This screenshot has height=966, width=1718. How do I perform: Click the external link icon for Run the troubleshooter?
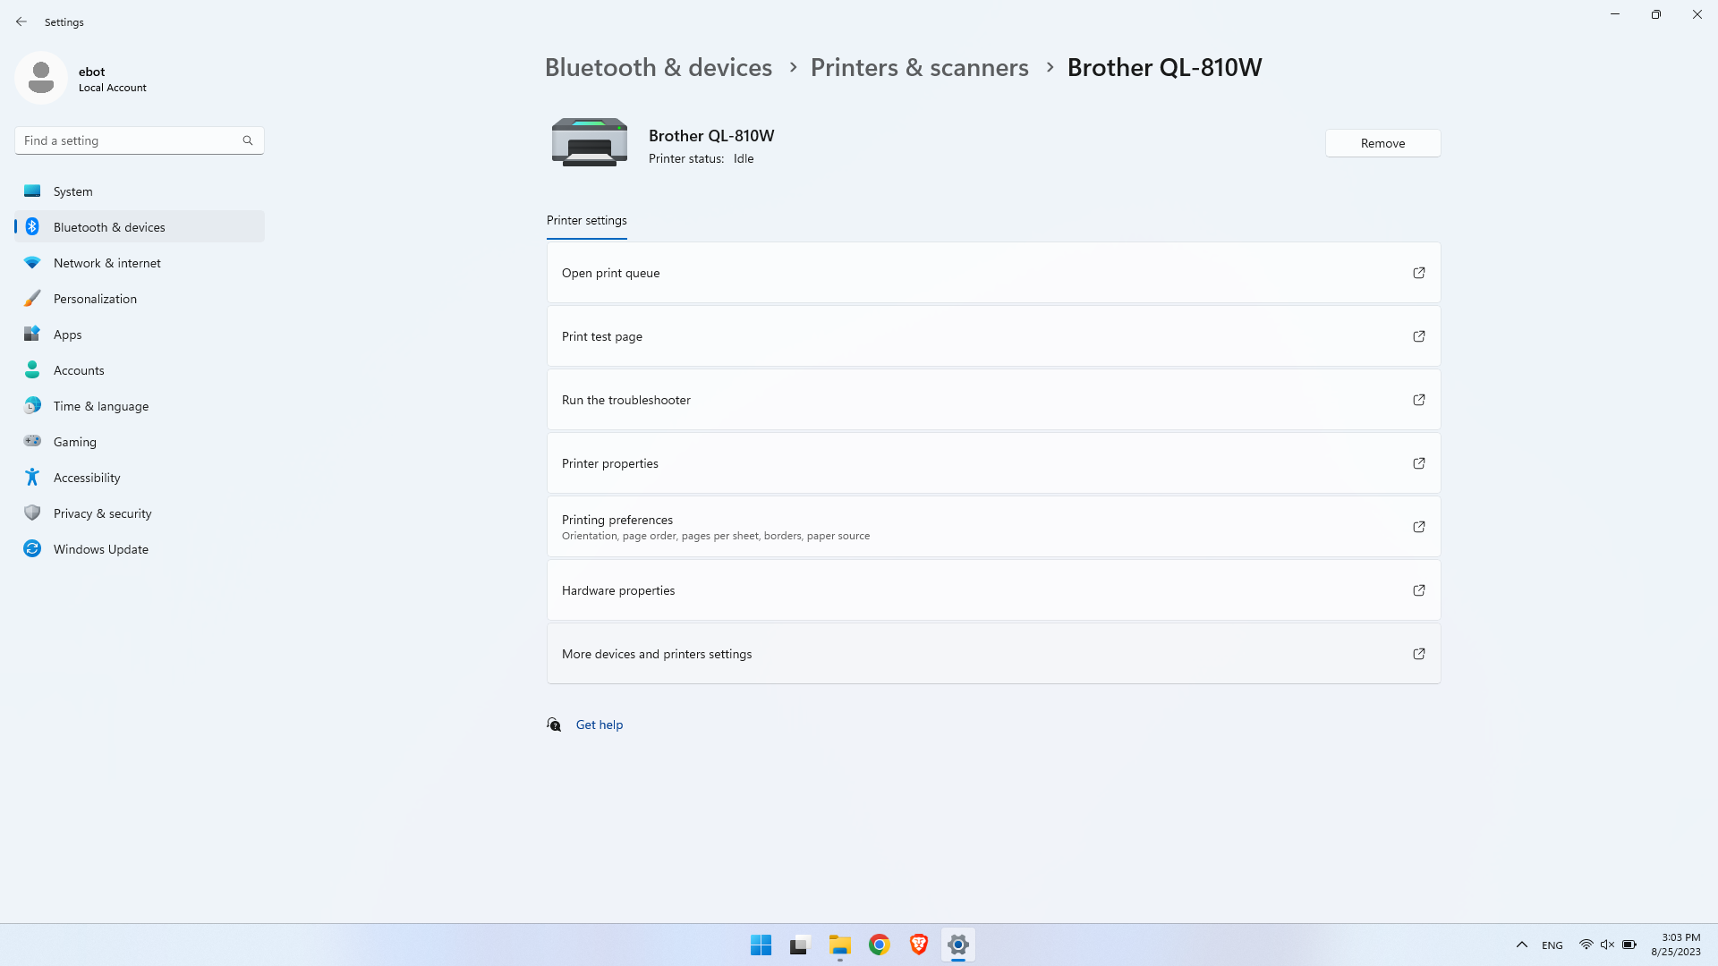pos(1419,400)
